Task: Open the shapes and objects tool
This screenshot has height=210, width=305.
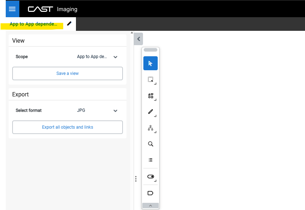Action: 151,96
